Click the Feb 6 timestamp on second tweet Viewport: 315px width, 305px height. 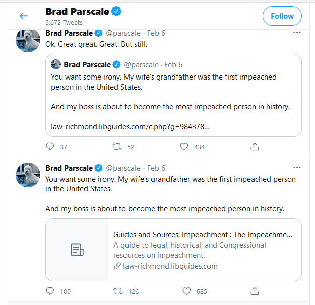[156, 168]
